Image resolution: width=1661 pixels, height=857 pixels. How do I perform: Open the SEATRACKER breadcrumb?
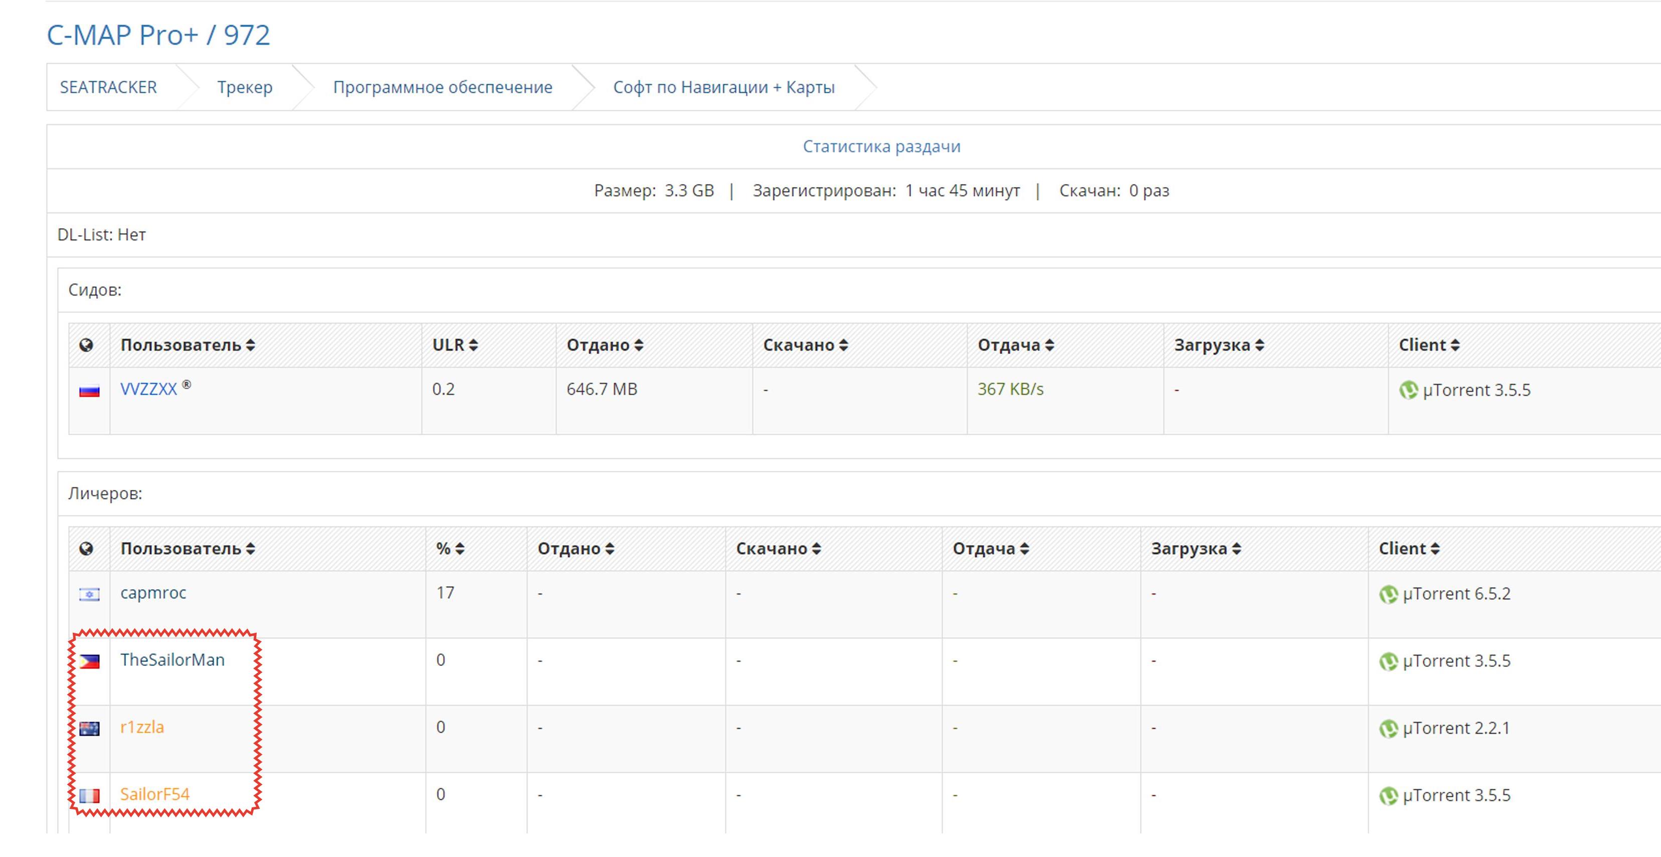pos(108,87)
